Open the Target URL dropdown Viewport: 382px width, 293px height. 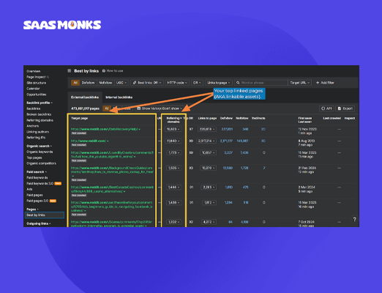click(x=300, y=83)
